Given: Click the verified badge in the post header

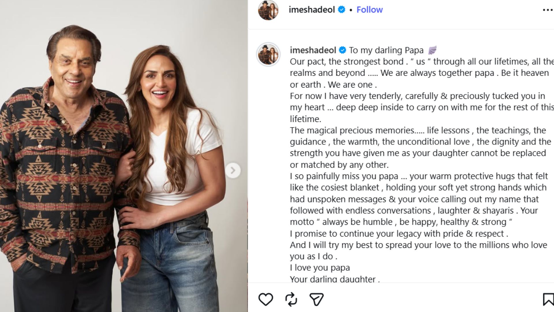Looking at the screenshot, I should click(342, 10).
